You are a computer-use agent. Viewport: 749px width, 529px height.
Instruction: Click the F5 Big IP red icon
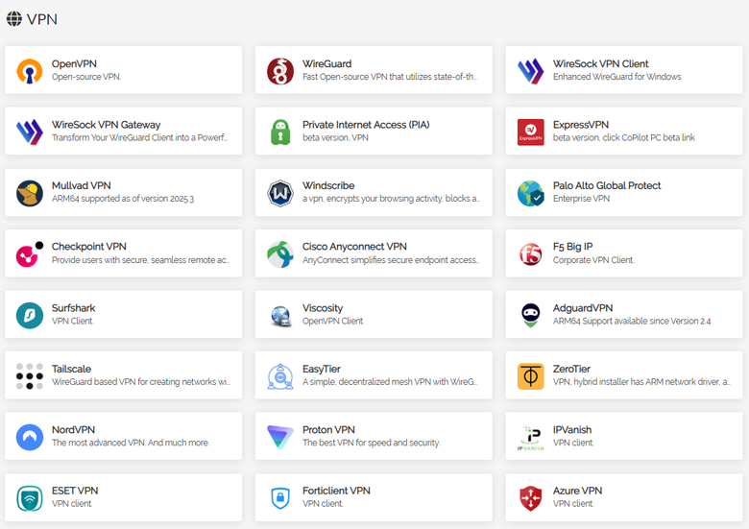pyautogui.click(x=530, y=254)
